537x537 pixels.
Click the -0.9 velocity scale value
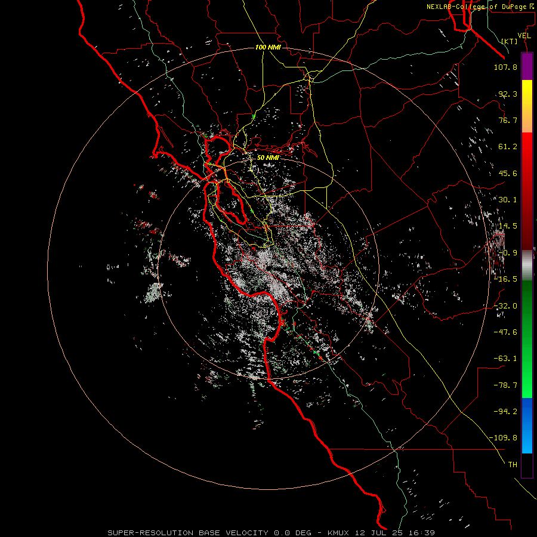point(508,253)
